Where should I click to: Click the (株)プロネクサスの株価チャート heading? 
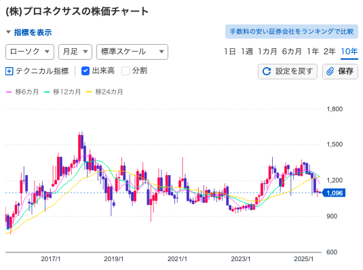[77, 11]
